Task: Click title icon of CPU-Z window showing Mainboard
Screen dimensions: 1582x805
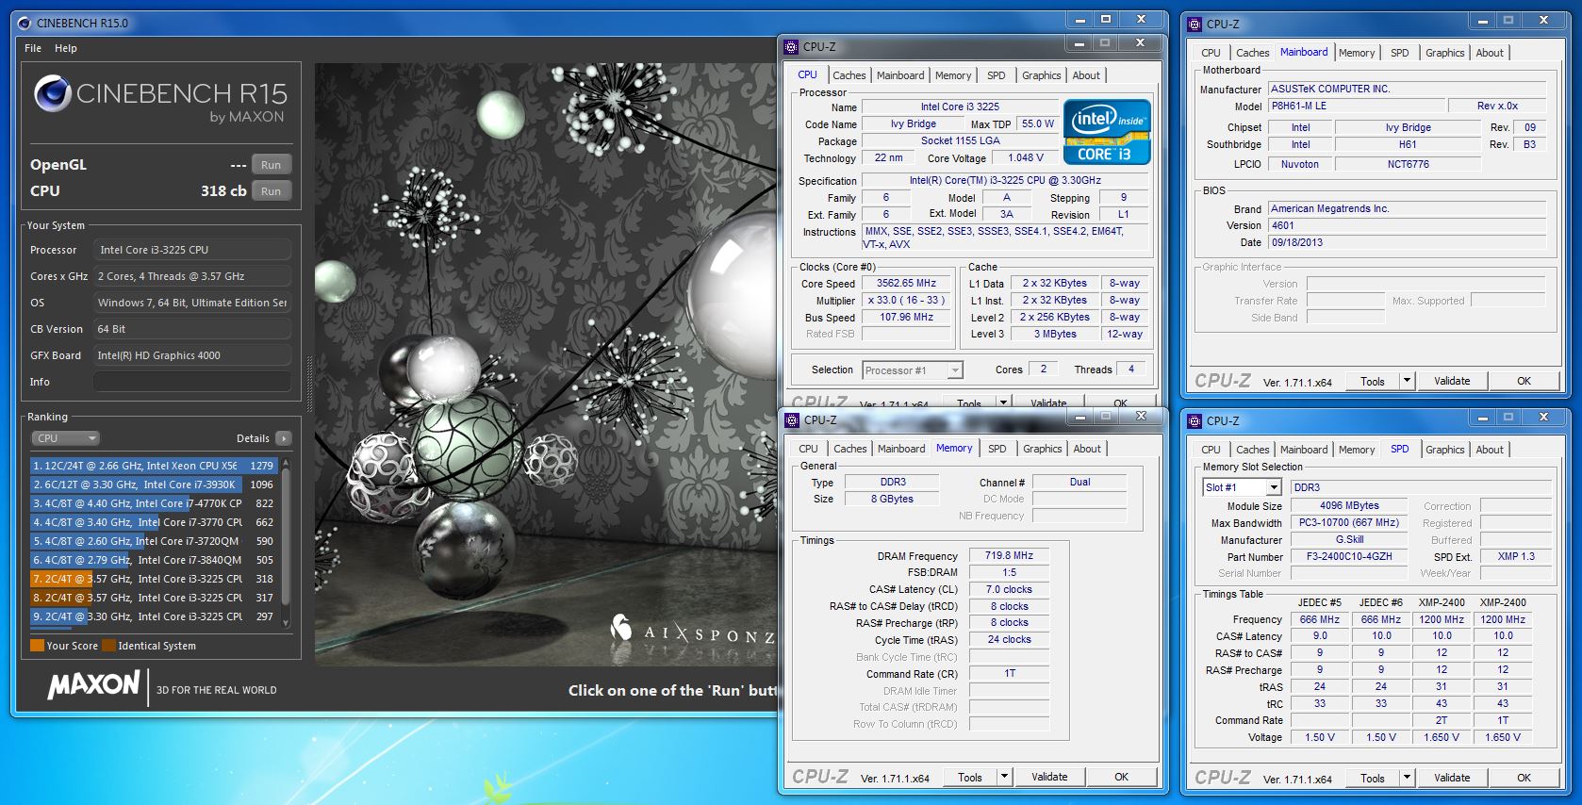Action: pos(1195,24)
